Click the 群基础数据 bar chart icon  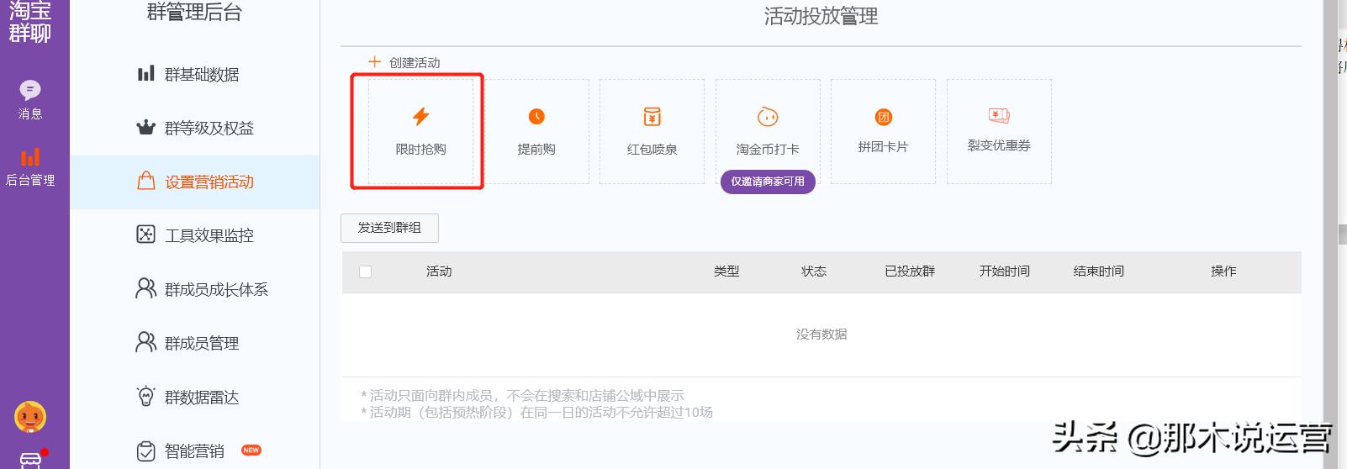click(x=146, y=74)
